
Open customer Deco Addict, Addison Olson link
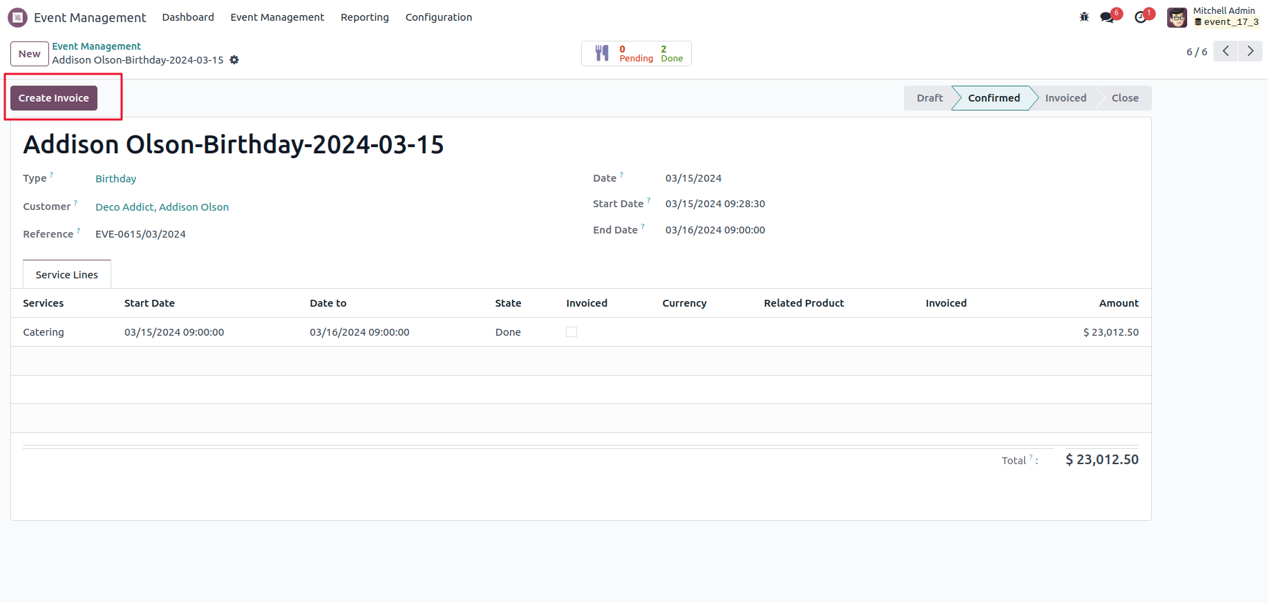tap(162, 207)
